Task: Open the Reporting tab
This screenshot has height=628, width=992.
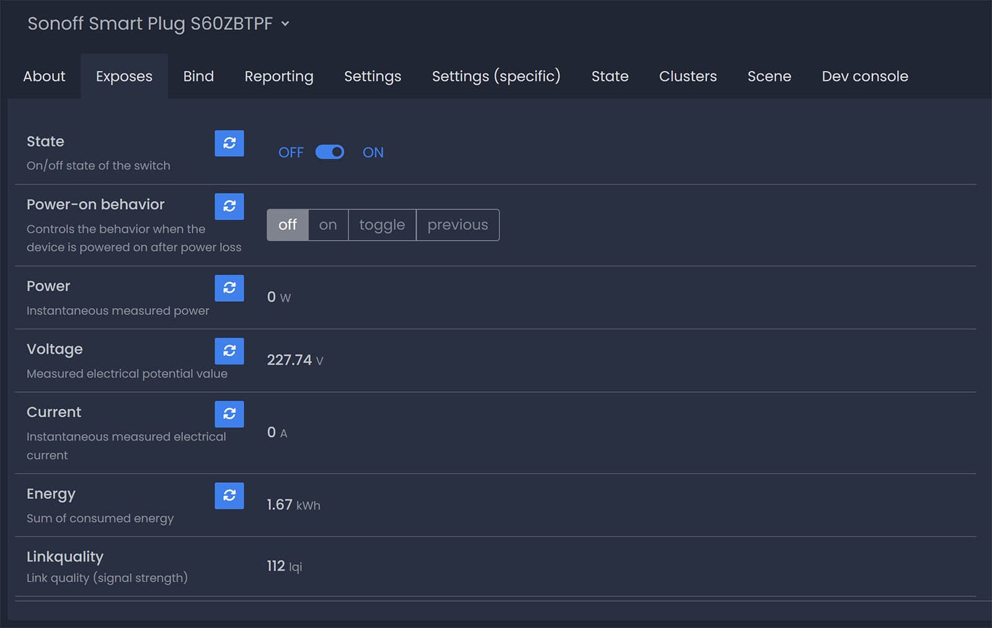Action: [278, 76]
